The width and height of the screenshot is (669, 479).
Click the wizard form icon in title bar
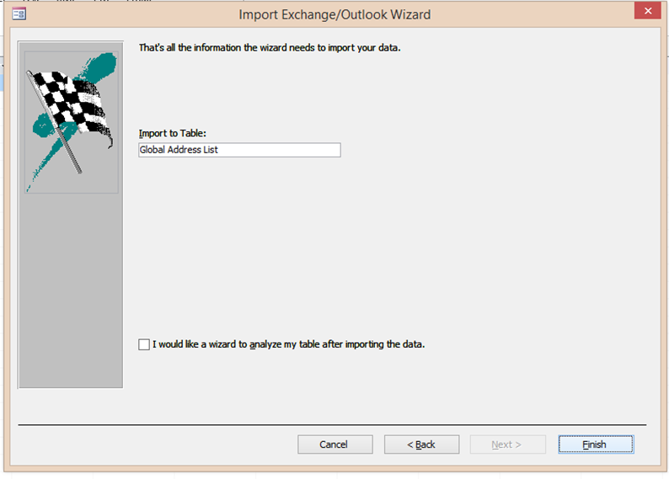[x=19, y=14]
